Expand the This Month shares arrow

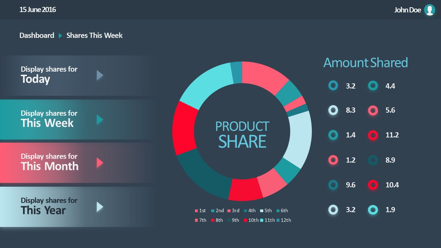pos(100,163)
